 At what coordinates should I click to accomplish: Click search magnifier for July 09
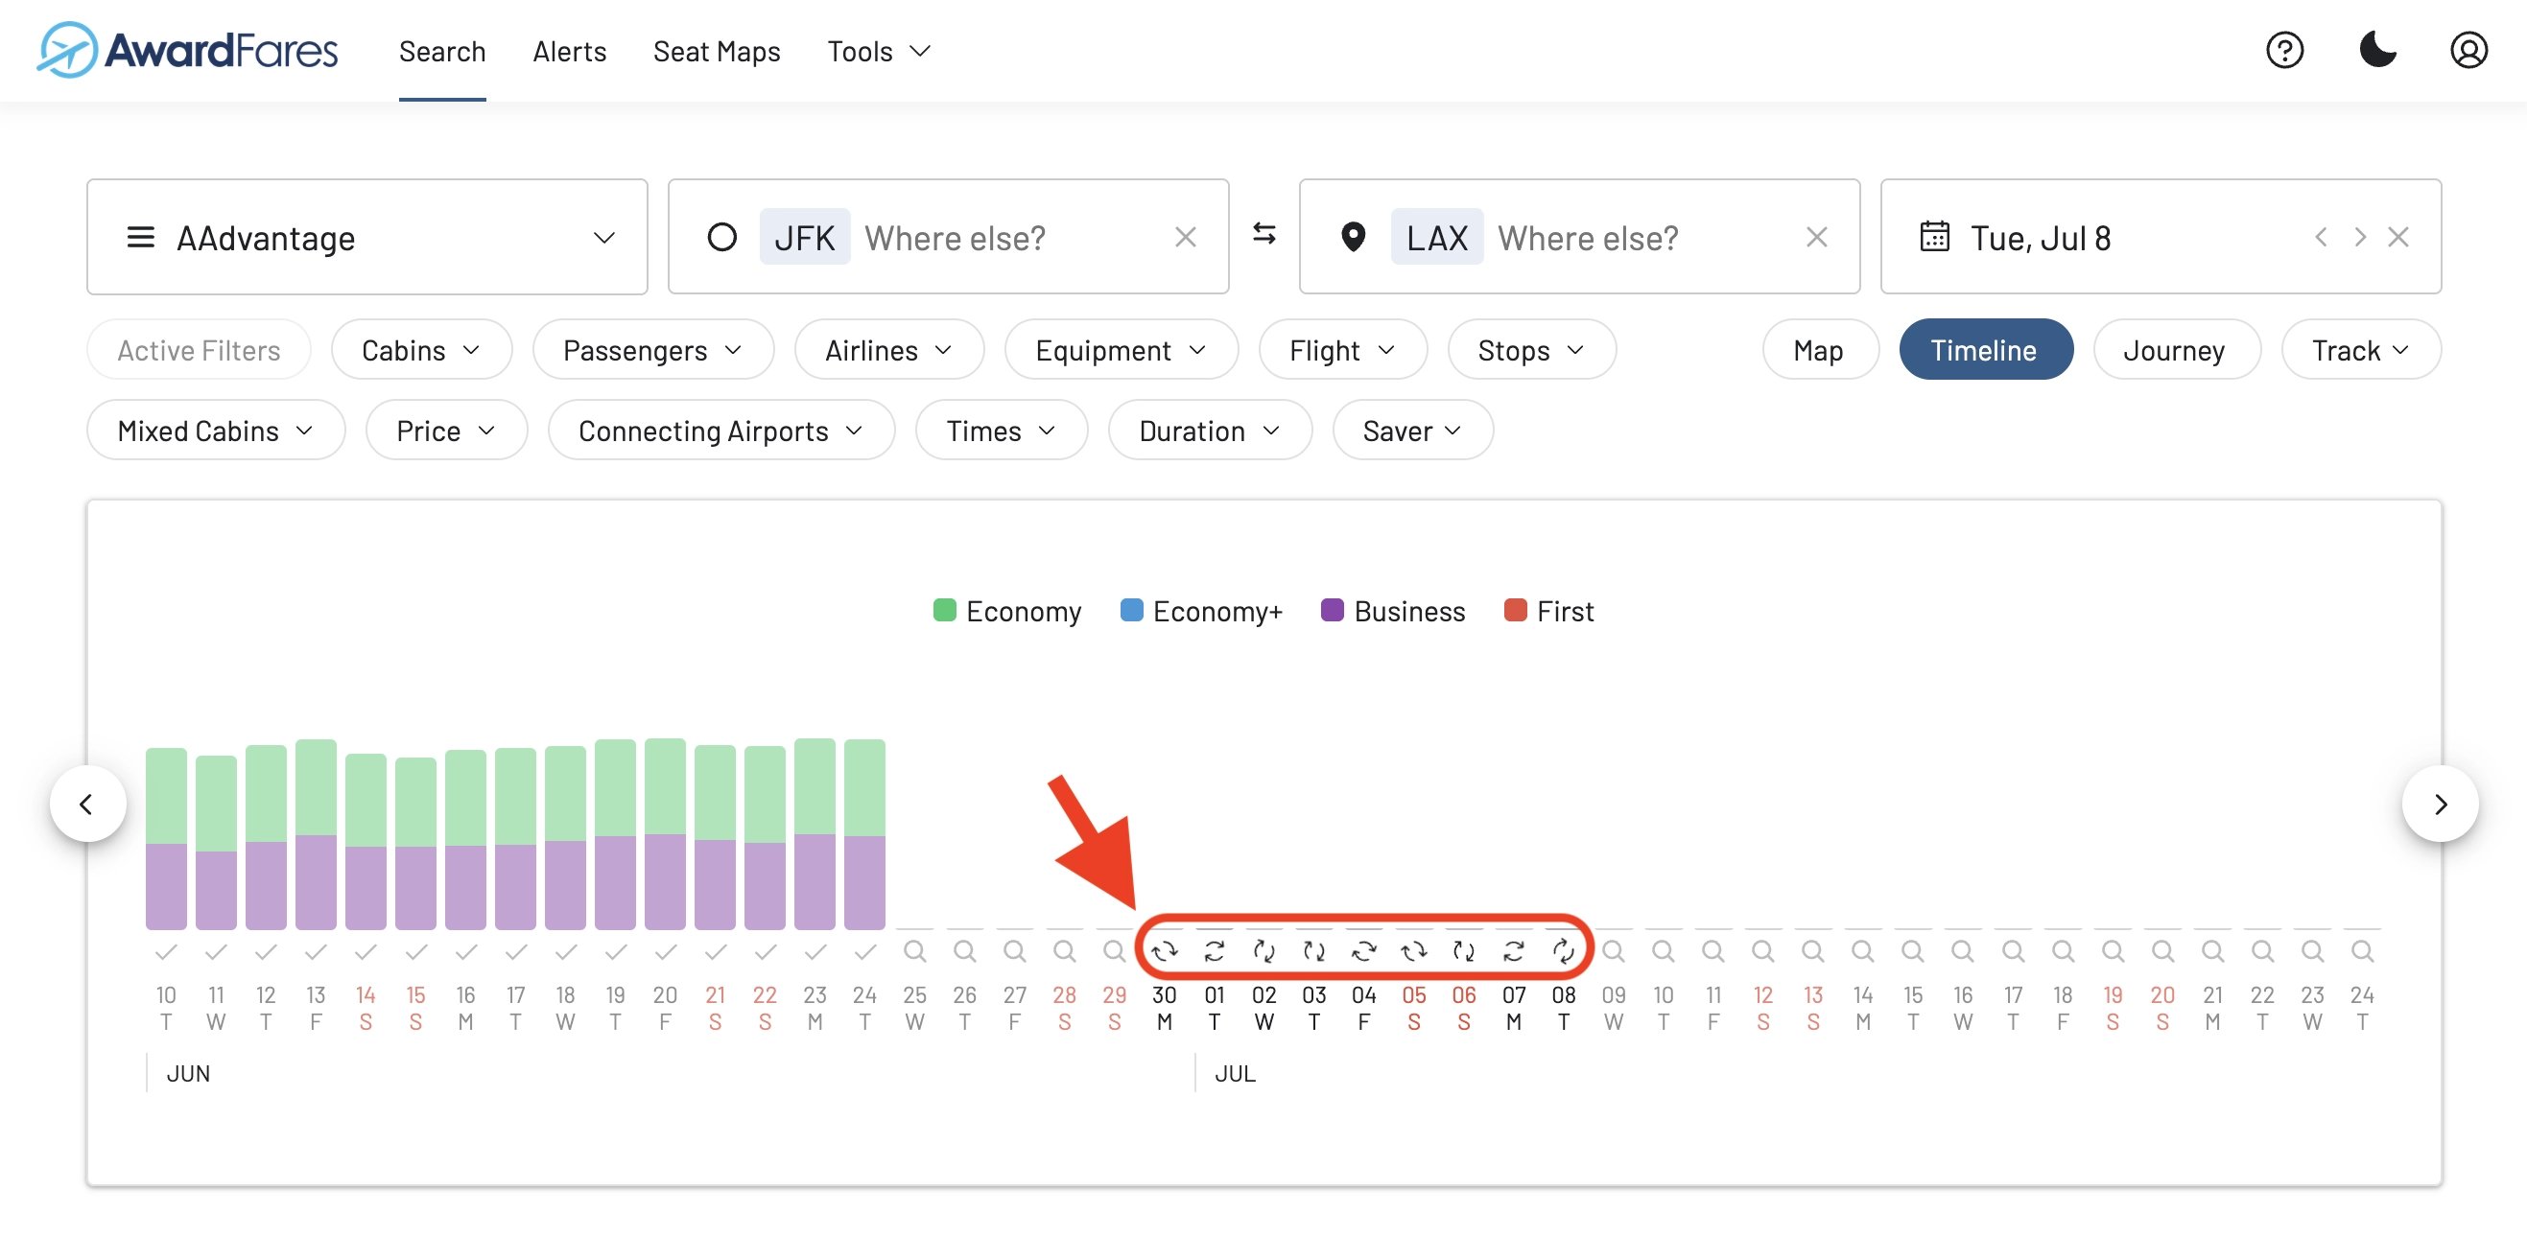tap(1613, 950)
